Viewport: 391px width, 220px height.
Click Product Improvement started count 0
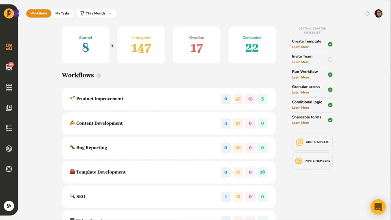[x=226, y=99]
